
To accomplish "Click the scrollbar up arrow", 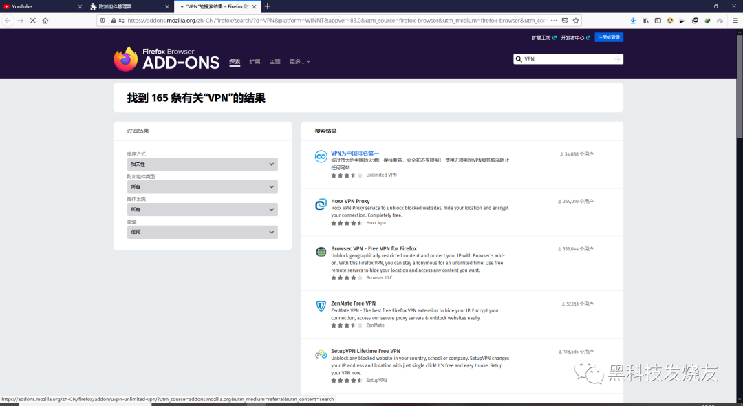I will 739,31.
